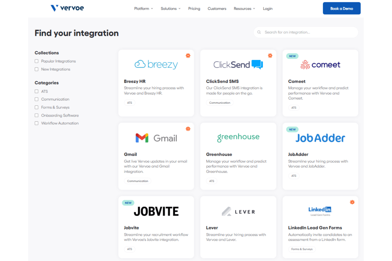Expand the Resources dropdown menu
392x261 pixels.
pos(244,8)
